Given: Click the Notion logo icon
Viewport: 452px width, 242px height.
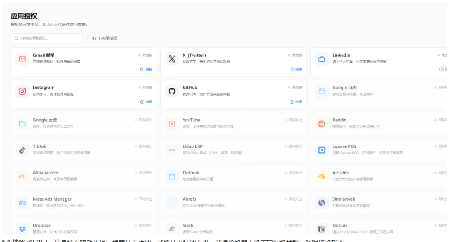Looking at the screenshot, I should click(322, 229).
